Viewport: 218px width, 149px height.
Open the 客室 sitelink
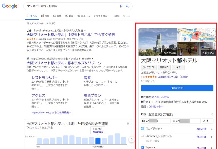click(x=87, y=78)
